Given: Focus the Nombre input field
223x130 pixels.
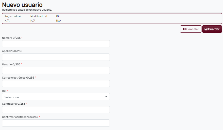Looking at the screenshot, I should pos(56,44).
